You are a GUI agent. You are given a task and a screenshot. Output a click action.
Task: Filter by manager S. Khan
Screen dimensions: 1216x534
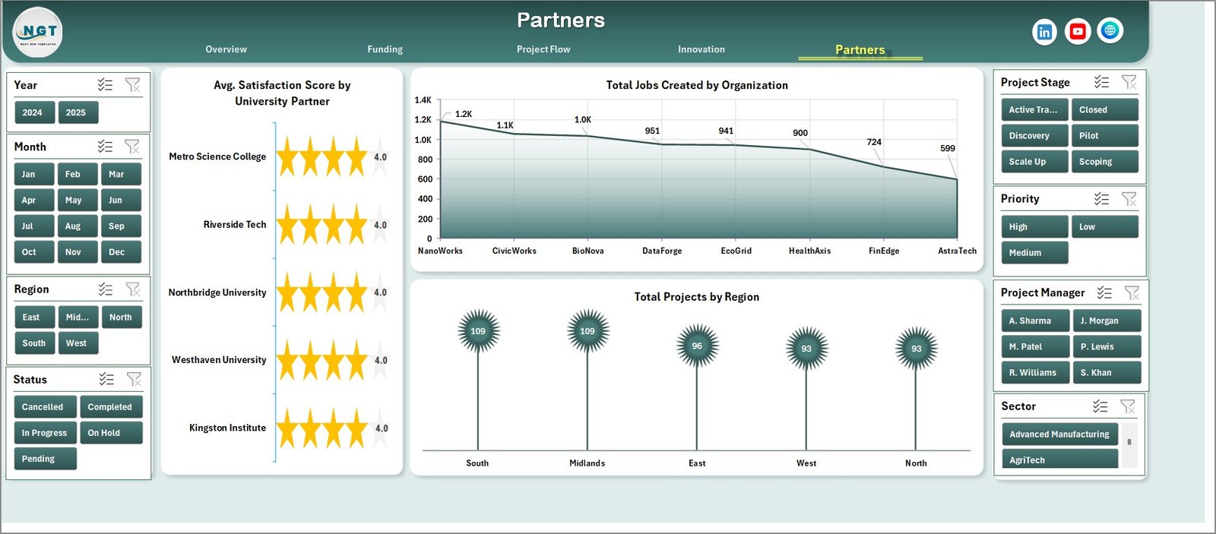(x=1107, y=372)
